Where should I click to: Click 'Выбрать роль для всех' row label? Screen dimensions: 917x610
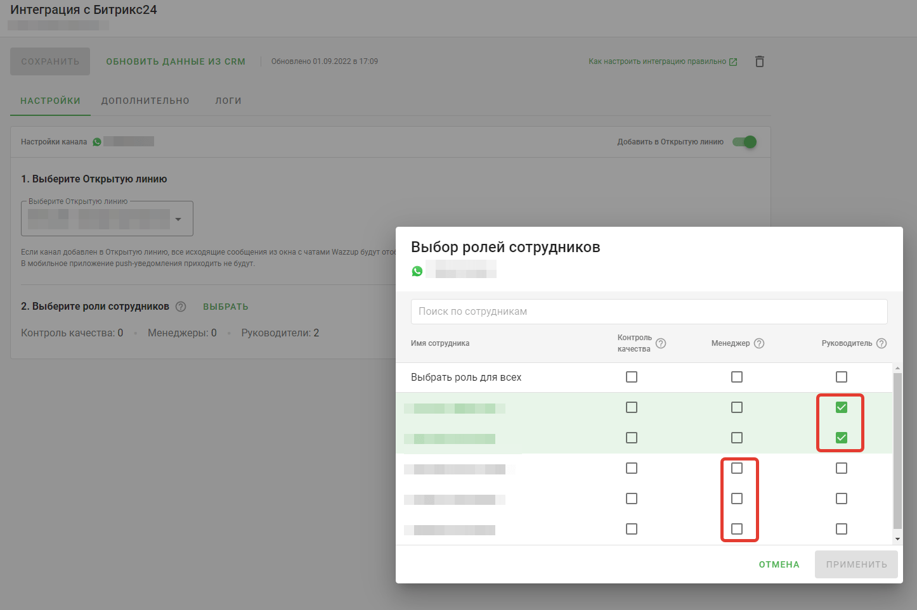466,377
